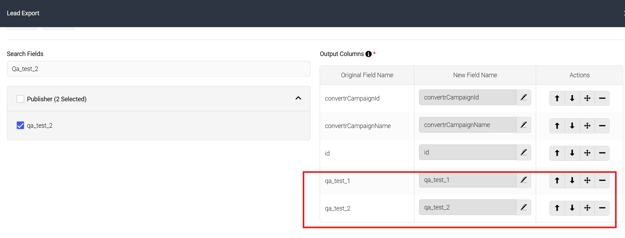Edit new field name for convertrCampaignId

[524, 97]
